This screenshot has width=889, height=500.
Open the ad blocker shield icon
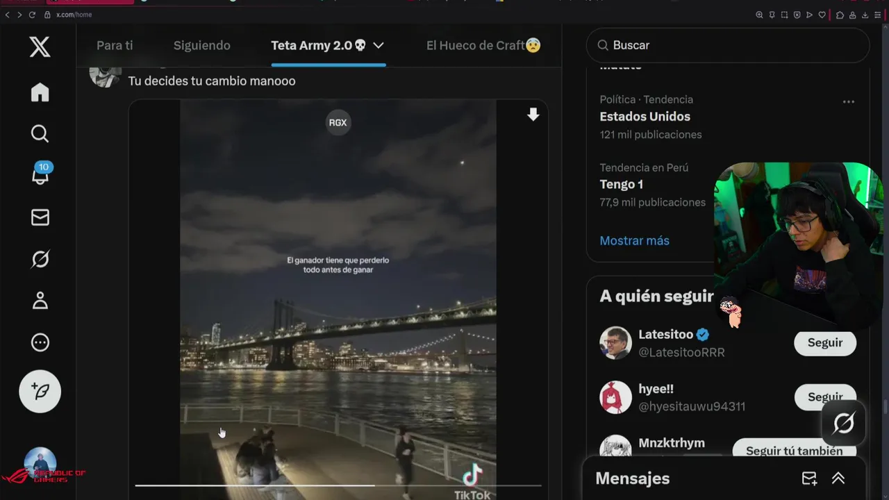pos(797,15)
